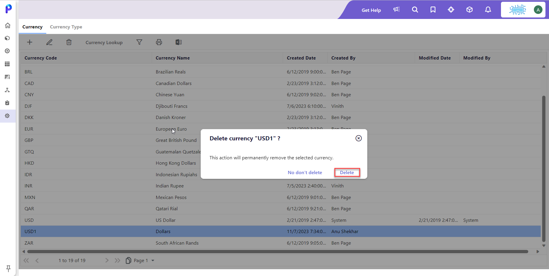Click the crosshair target icon in header

coord(451,9)
